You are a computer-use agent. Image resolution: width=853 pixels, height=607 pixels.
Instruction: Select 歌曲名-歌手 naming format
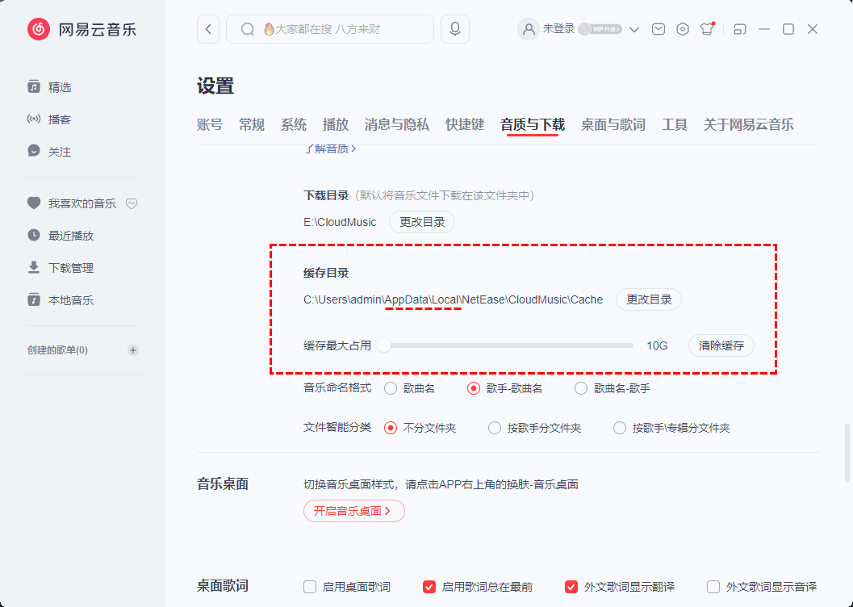pos(581,388)
